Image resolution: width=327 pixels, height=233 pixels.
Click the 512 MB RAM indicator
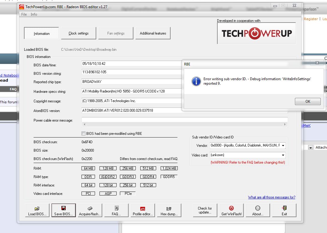pos(148,168)
